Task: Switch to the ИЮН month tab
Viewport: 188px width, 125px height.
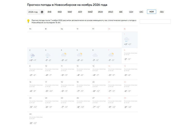Action: coord(101,12)
